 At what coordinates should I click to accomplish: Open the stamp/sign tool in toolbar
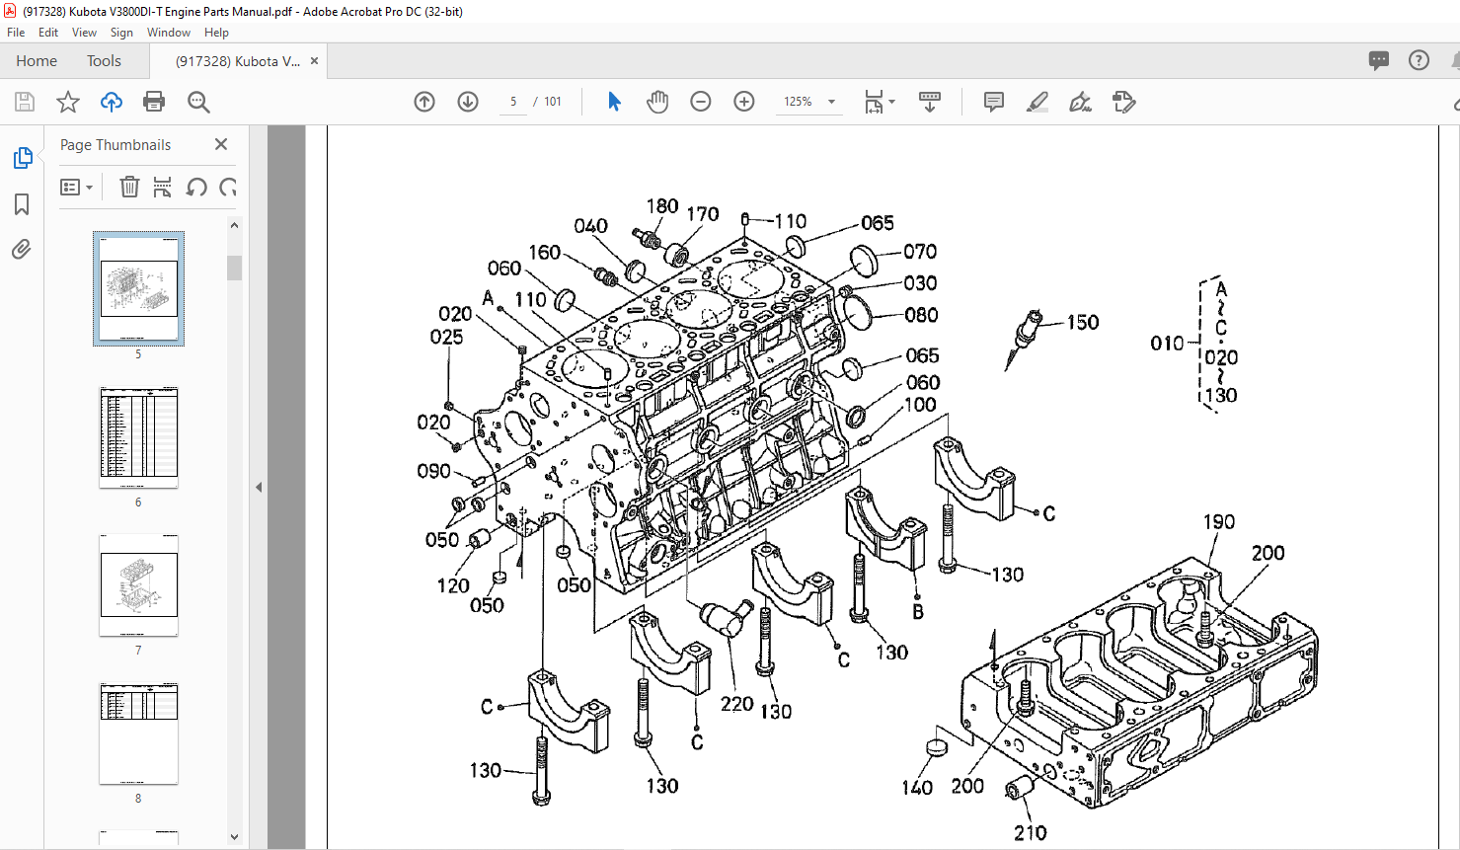1123,102
